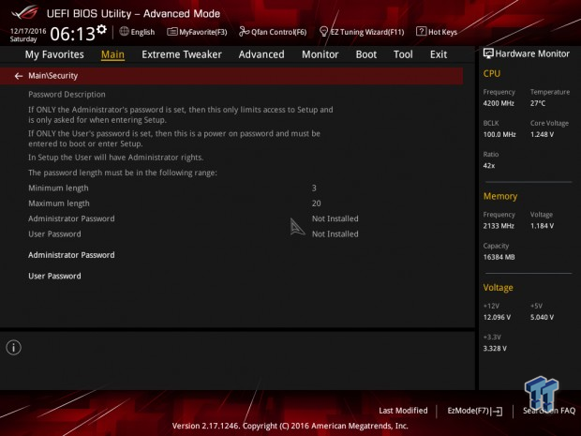This screenshot has height=436, width=581.
Task: Click the Hot Keys question mark icon
Action: pyautogui.click(x=421, y=32)
